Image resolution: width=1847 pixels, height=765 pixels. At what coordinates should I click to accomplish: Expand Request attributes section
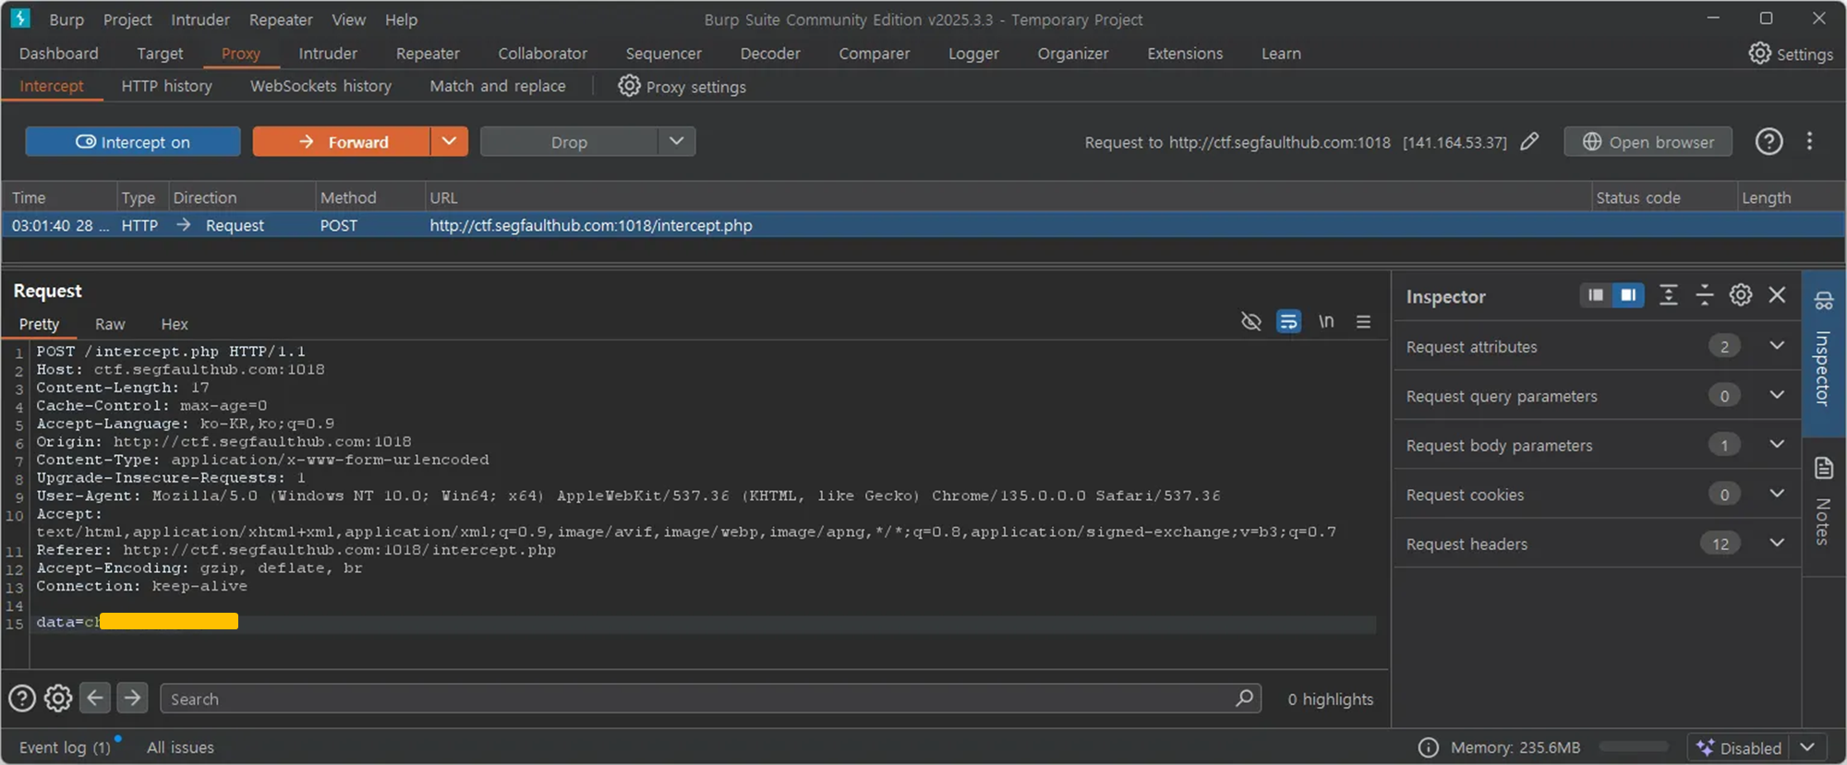click(x=1776, y=345)
